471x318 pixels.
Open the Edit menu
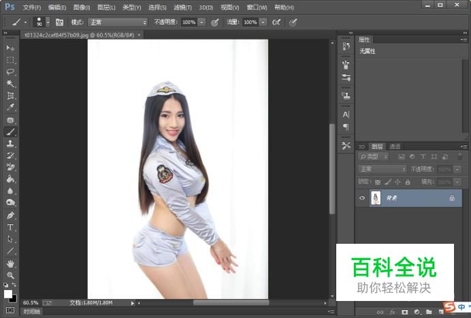point(56,7)
